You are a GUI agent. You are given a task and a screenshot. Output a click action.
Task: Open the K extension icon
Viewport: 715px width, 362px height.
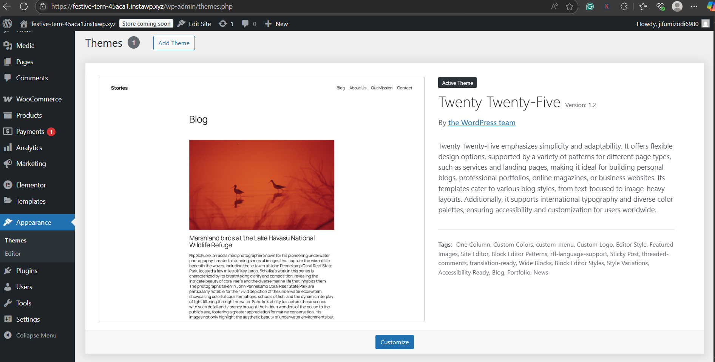607,6
